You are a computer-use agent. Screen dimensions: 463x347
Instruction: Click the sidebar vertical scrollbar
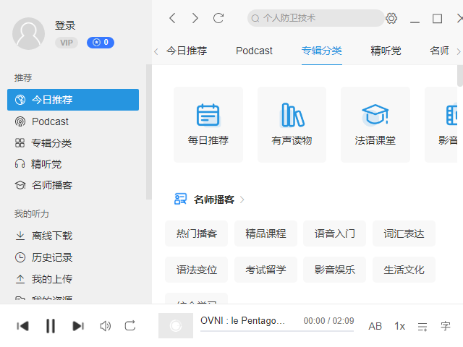[x=149, y=132]
